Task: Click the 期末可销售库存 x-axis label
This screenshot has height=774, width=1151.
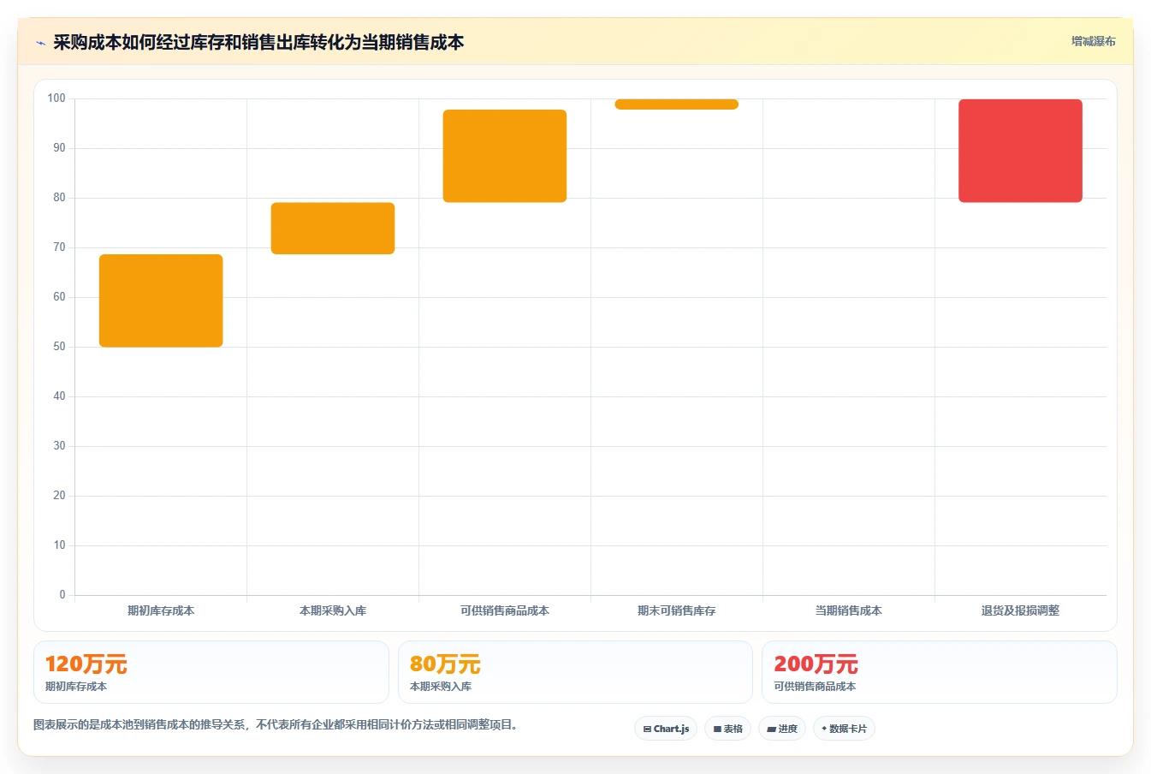Action: [x=677, y=610]
